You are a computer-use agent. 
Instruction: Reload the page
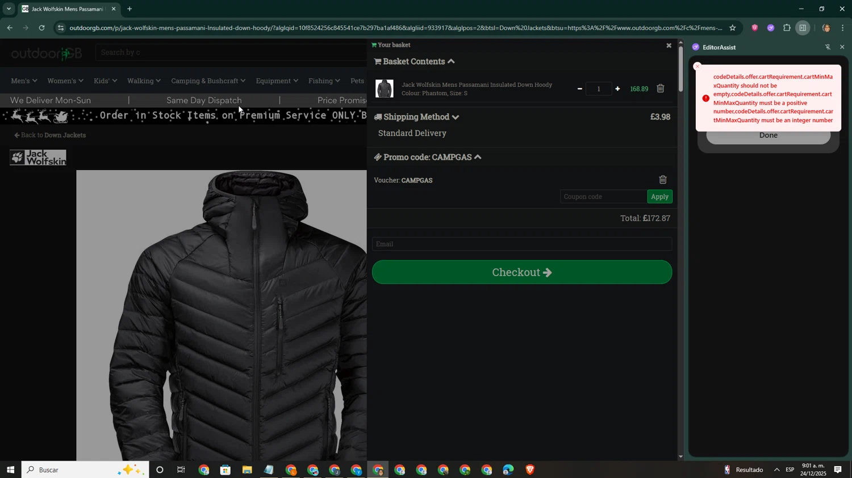pyautogui.click(x=42, y=28)
